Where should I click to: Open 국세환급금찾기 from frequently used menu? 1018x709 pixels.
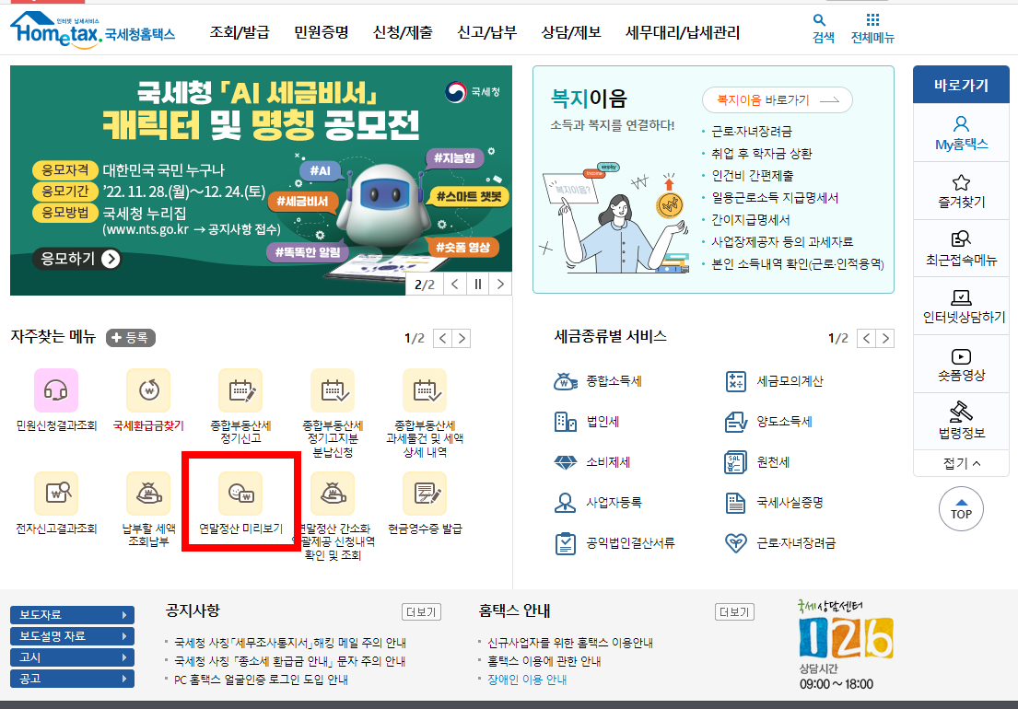(146, 396)
